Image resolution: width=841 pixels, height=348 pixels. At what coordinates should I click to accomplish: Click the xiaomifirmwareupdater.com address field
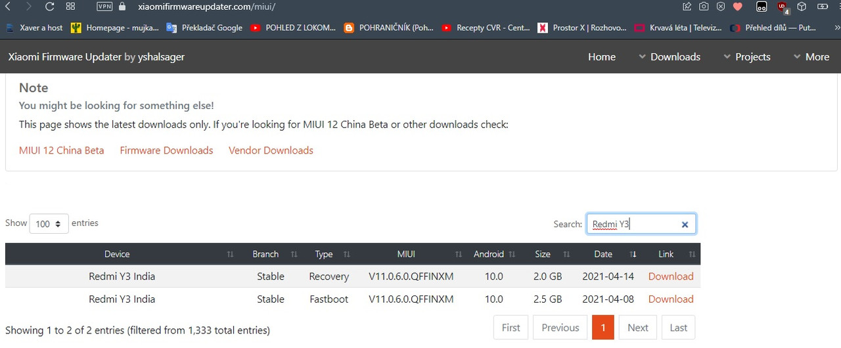click(x=207, y=7)
